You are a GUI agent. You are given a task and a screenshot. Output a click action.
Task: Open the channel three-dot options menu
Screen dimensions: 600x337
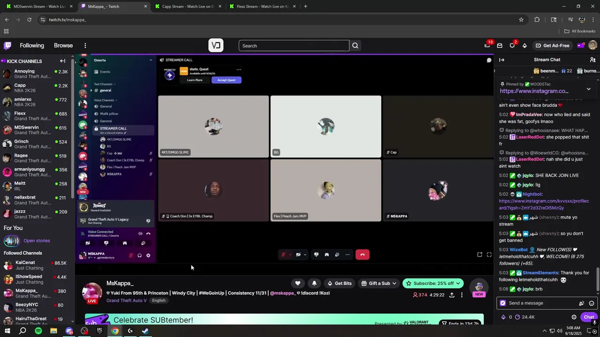coord(462,295)
